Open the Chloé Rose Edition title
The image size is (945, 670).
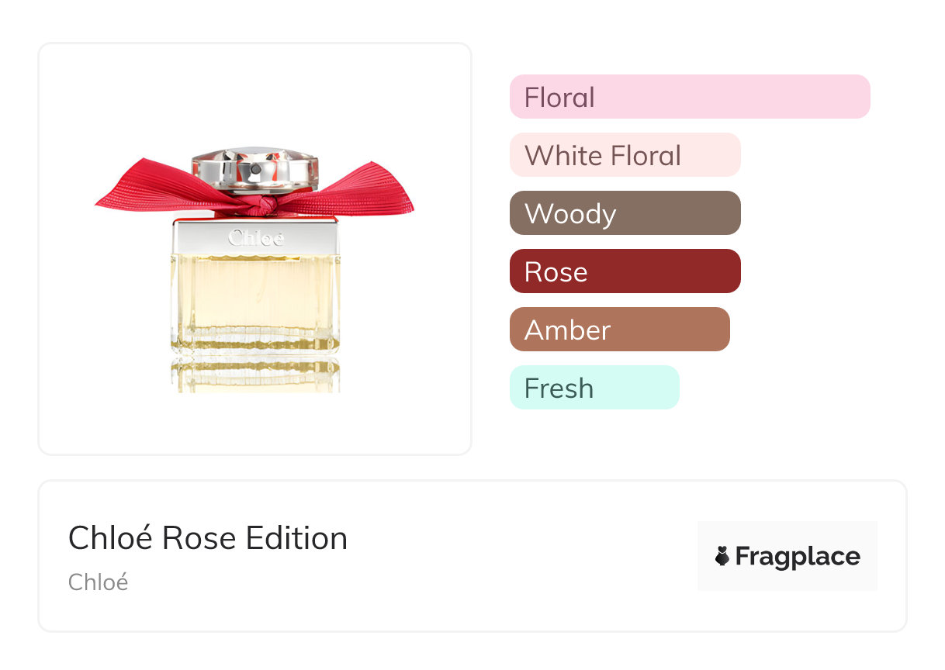[208, 538]
